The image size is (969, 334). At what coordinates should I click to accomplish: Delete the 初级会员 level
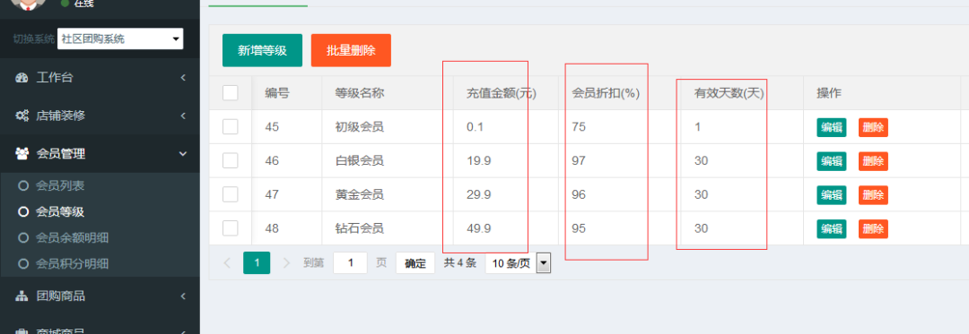pos(873,127)
